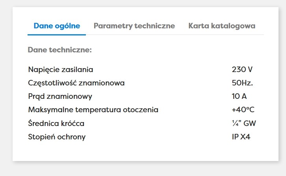Click the 50Hz. value
Screen dimensions: 286x176
tap(242, 83)
